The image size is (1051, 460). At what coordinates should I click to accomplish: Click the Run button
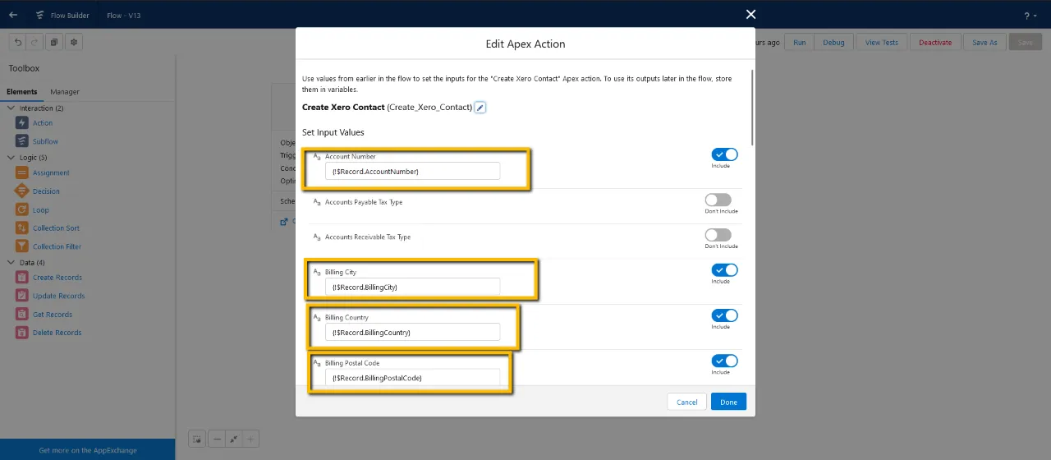(800, 42)
